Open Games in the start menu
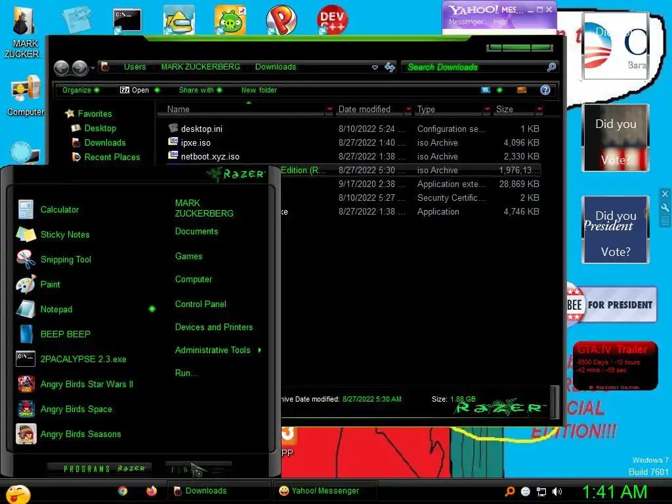This screenshot has height=504, width=672. coord(188,257)
